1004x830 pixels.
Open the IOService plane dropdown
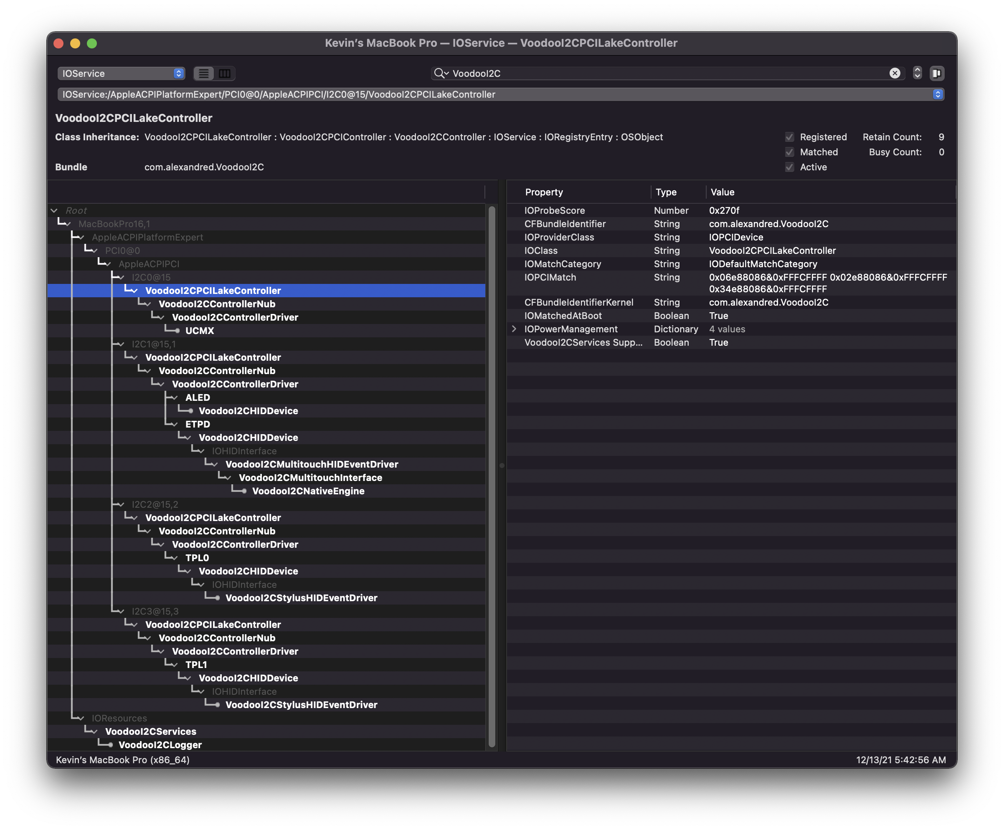(121, 73)
